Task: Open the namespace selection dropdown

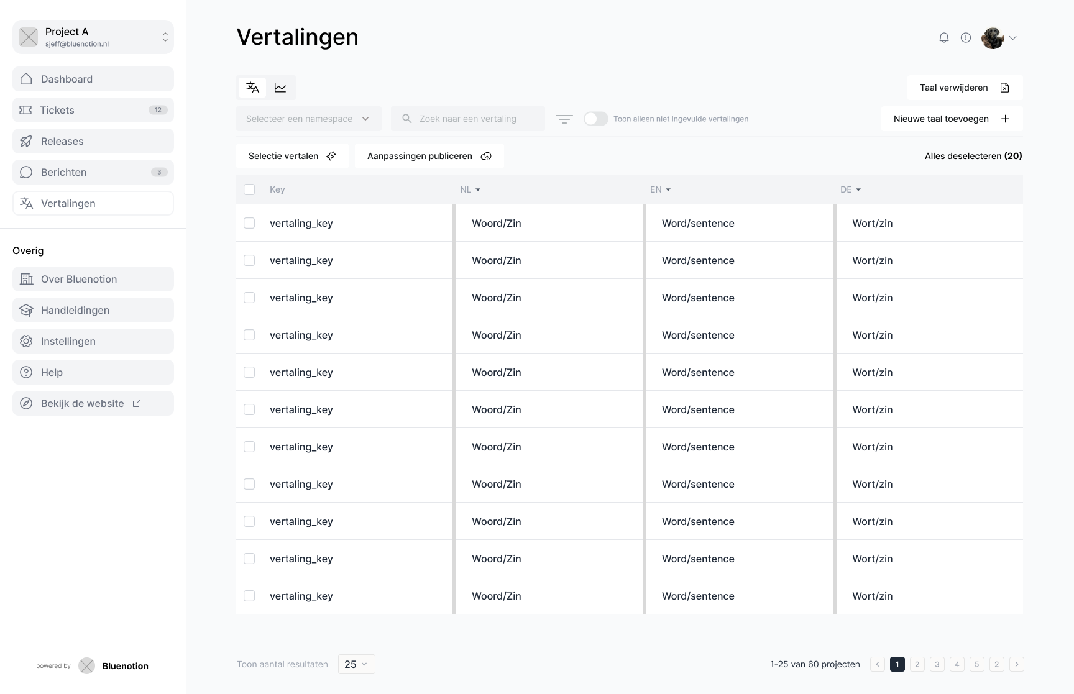Action: pos(308,119)
